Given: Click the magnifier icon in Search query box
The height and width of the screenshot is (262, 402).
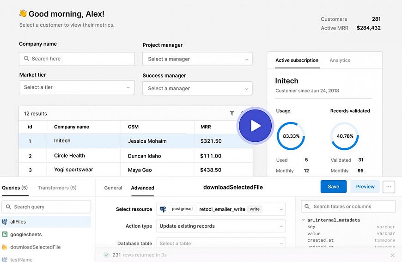Looking at the screenshot, I should point(8,207).
